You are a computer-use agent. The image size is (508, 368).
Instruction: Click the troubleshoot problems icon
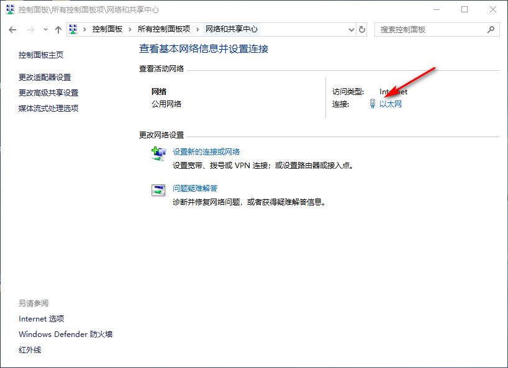click(x=158, y=191)
